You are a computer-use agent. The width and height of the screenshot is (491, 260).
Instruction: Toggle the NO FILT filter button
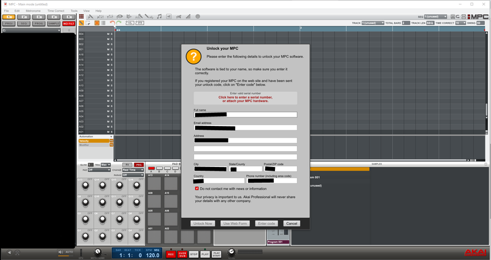[x=69, y=23]
